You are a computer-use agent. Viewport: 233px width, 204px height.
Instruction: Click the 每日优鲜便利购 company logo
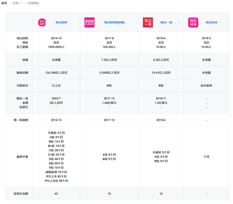tap(89, 23)
